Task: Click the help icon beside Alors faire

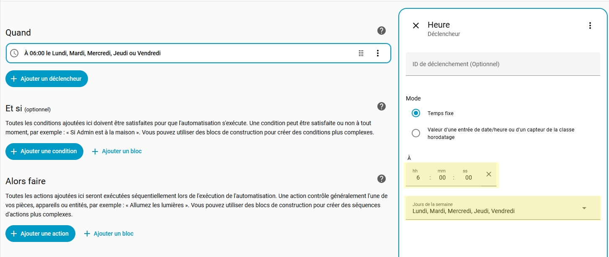Action: click(381, 179)
